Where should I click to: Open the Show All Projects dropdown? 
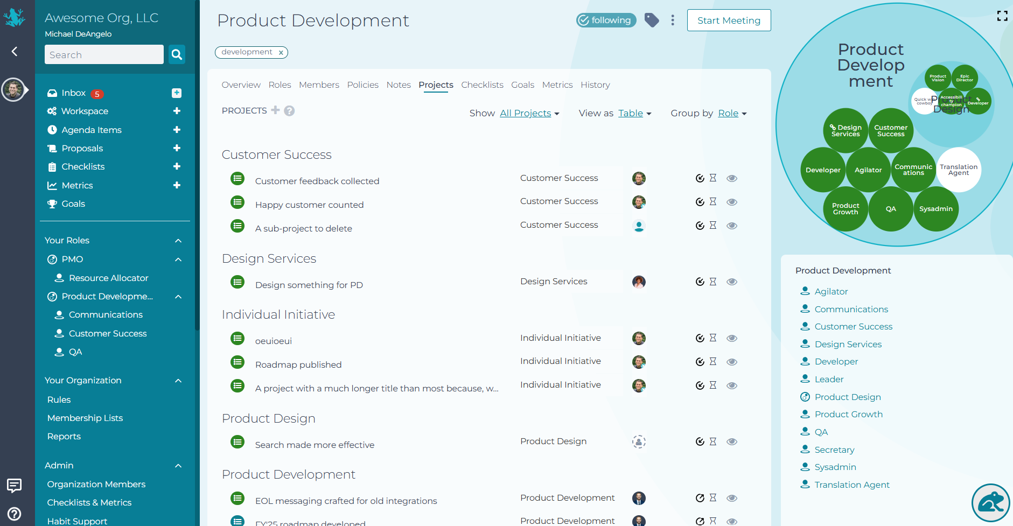pos(529,113)
